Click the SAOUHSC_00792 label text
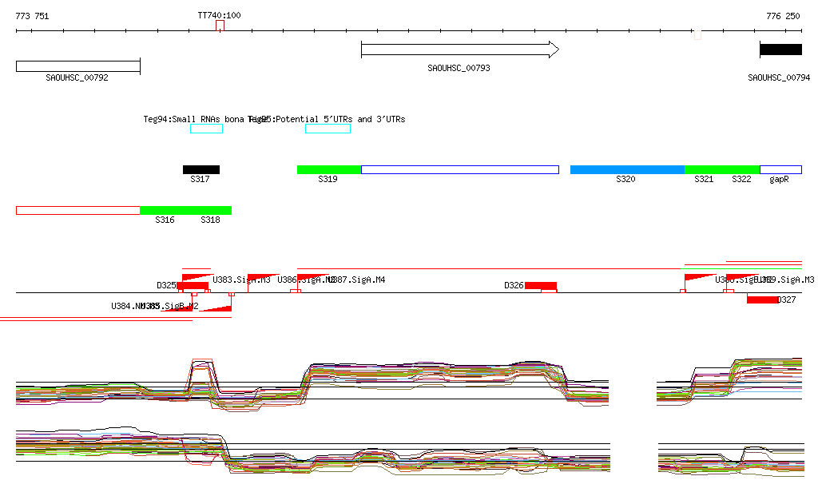Screen dimensions: 818x488 pyautogui.click(x=77, y=77)
